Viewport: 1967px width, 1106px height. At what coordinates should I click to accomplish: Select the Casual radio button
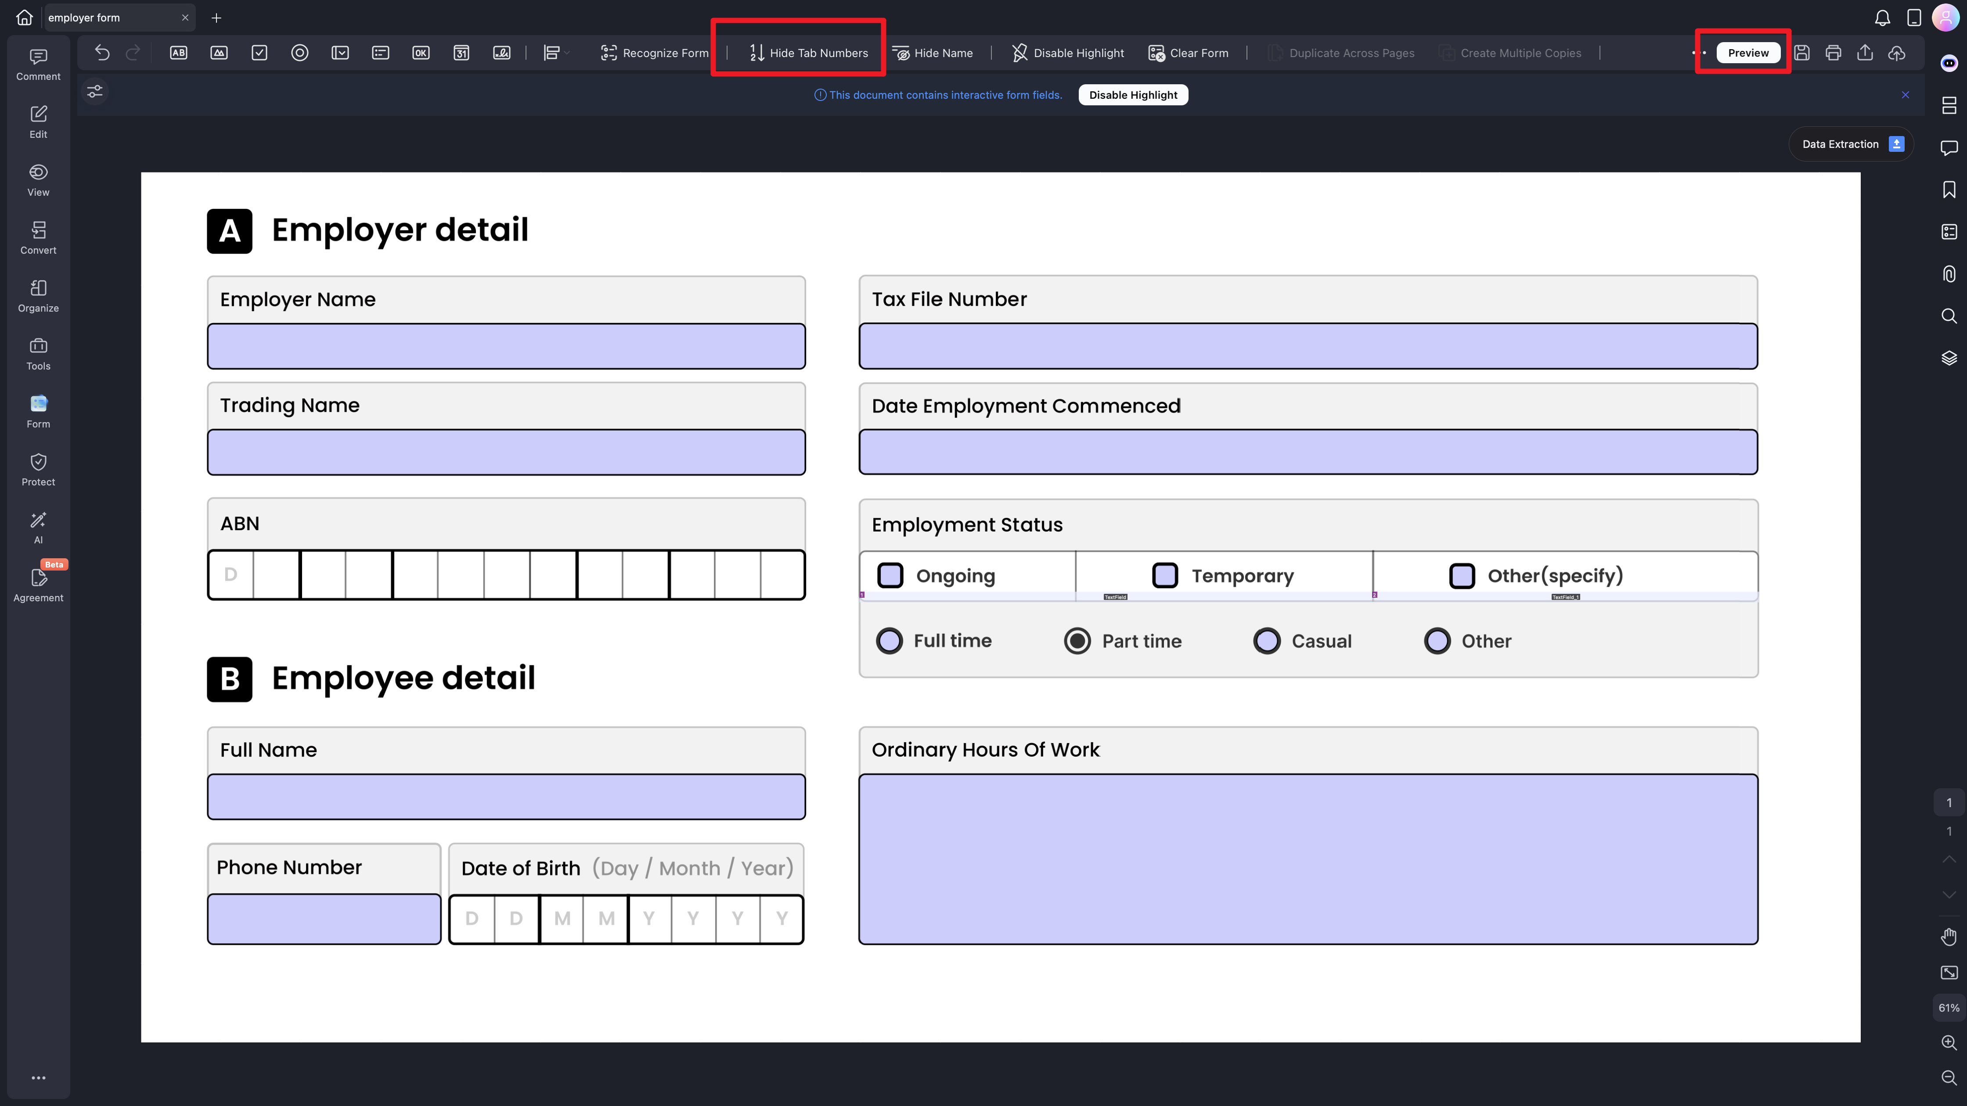(1267, 641)
